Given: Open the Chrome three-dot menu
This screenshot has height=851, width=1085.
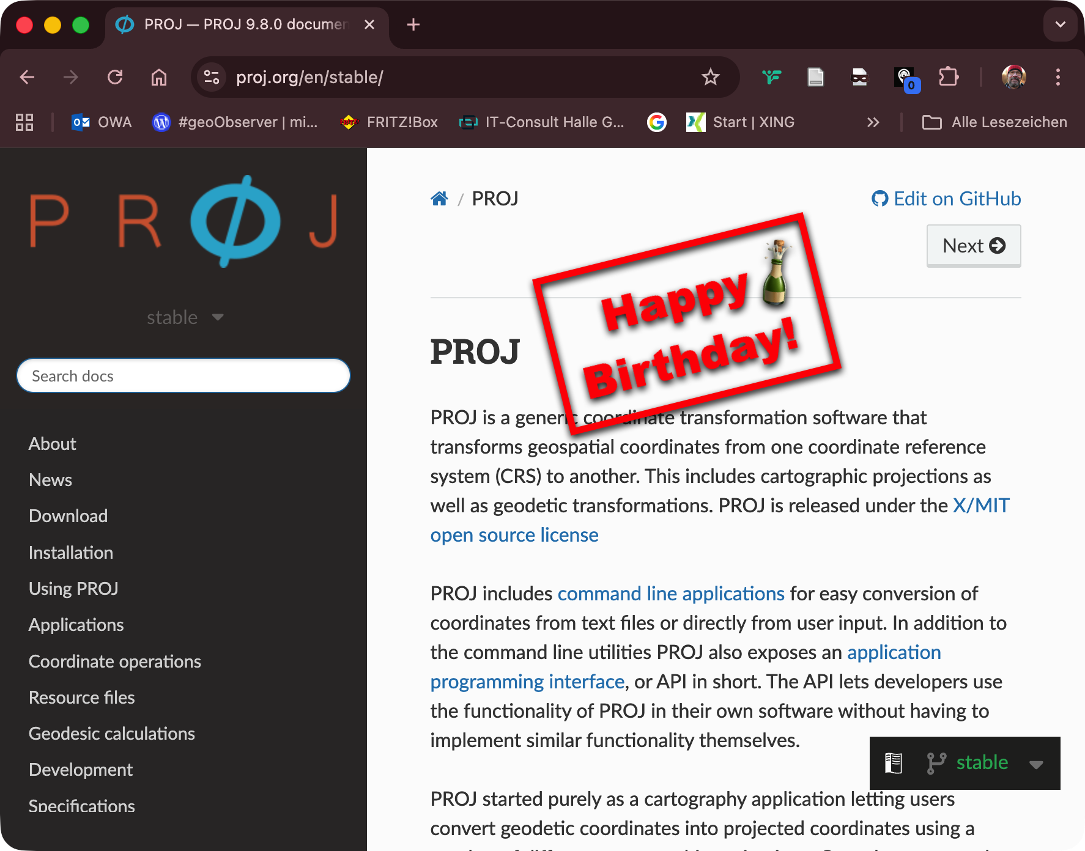Looking at the screenshot, I should [1057, 78].
